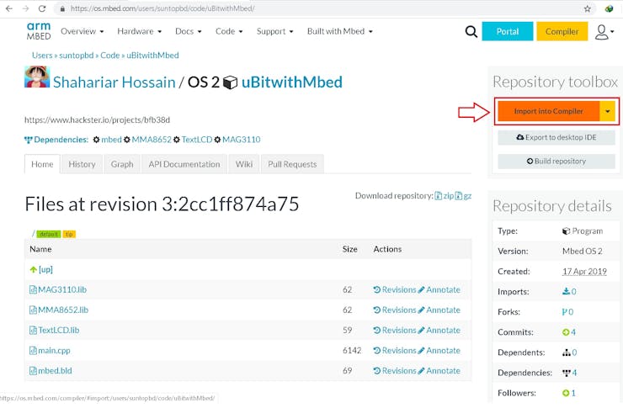Annotate the TextLCD.lib file
Image resolution: width=623 pixels, height=408 pixels.
439,331
